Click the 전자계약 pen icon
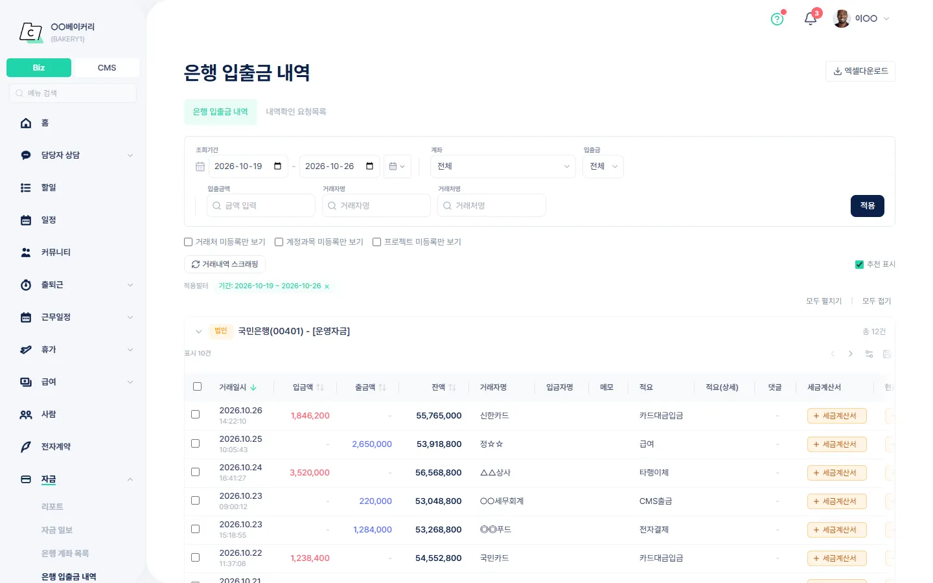Image resolution: width=933 pixels, height=583 pixels. coord(26,447)
